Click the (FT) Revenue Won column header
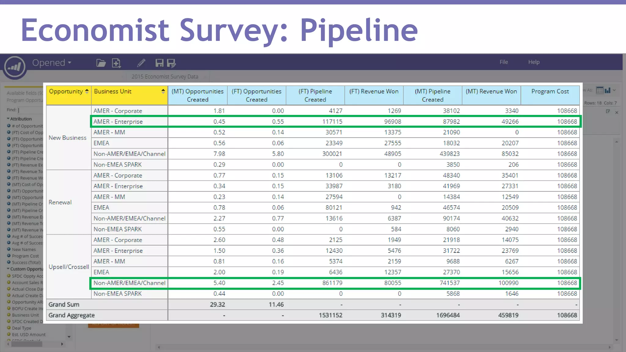This screenshot has width=626, height=352. [374, 95]
